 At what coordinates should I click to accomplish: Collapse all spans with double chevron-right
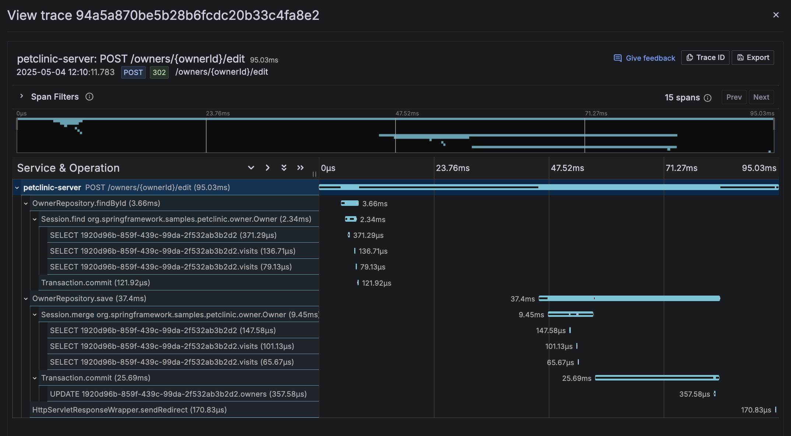(300, 168)
